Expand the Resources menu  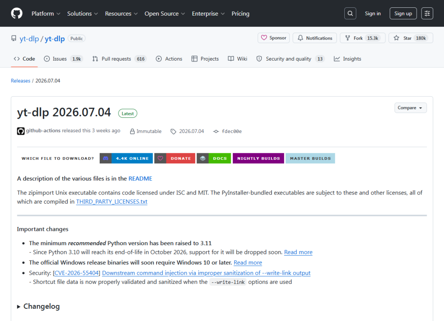[121, 13]
